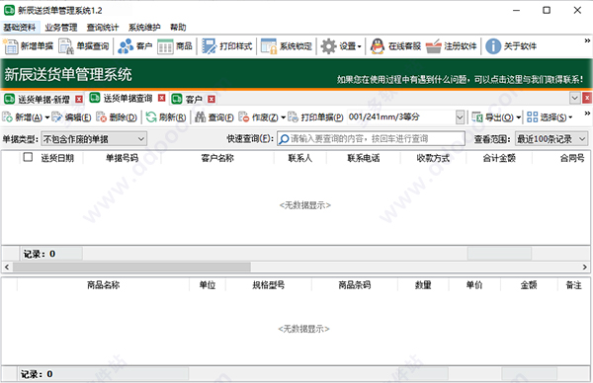Open the 系统维护 menu
This screenshot has height=383, width=593.
144,28
